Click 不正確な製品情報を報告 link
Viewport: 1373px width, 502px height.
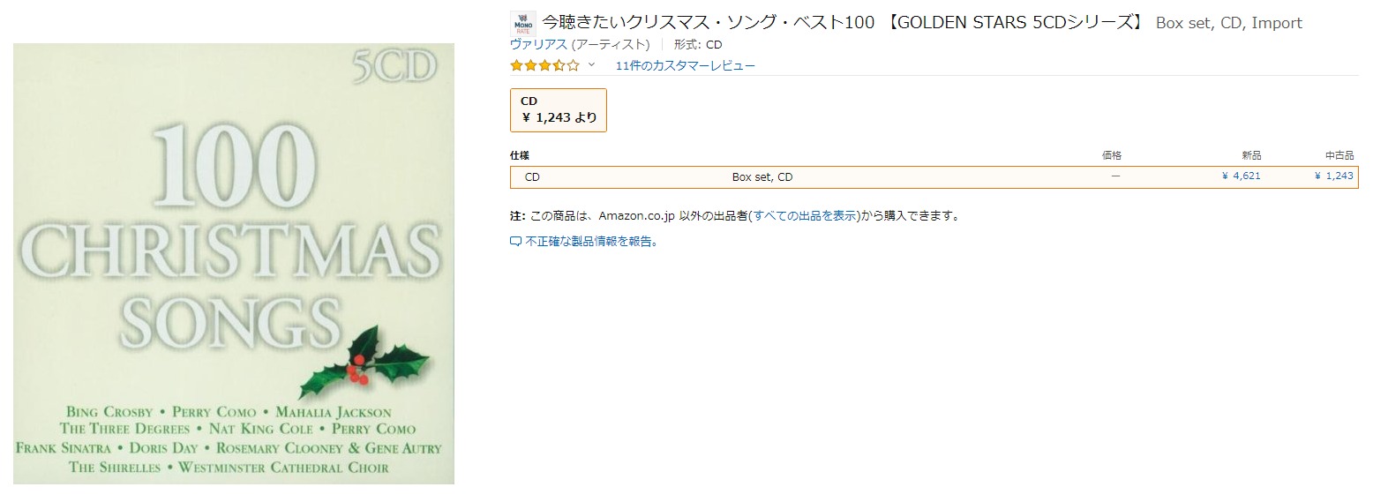[x=591, y=242]
